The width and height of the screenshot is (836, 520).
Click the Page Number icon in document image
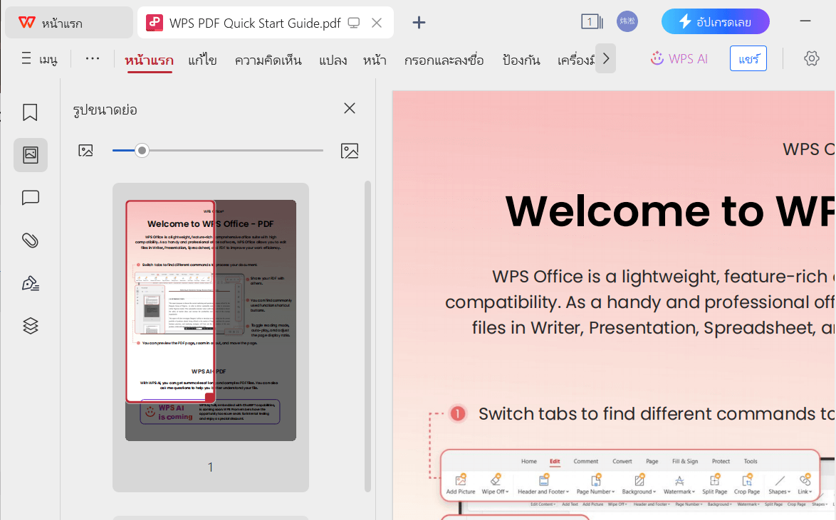coord(596,484)
